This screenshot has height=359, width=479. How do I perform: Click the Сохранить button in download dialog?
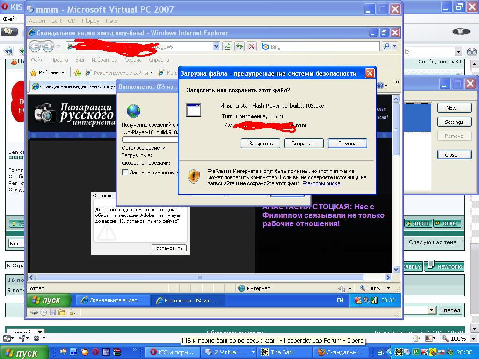(x=304, y=144)
